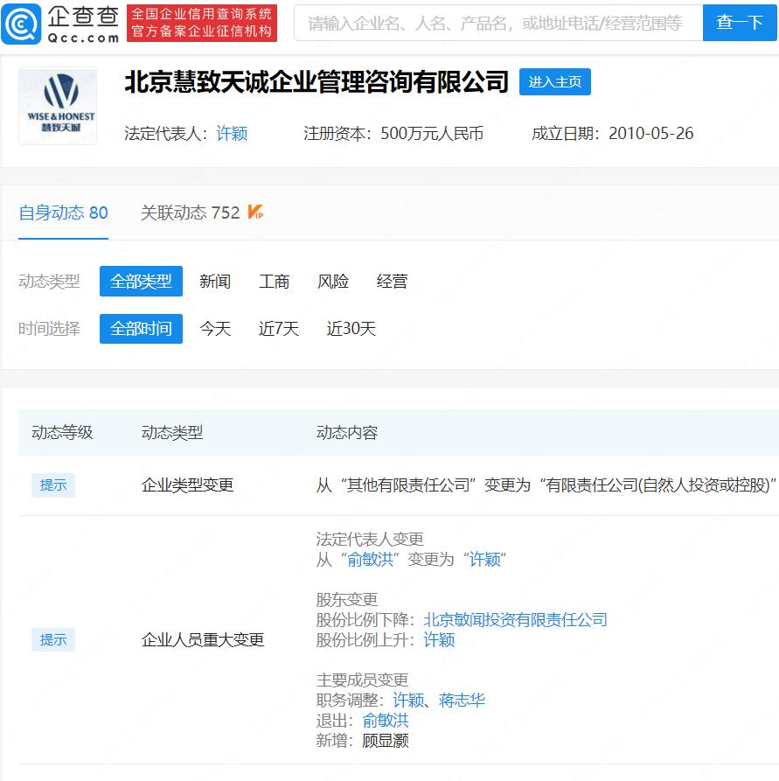Choose the 近30天 time filter
This screenshot has width=779, height=781.
[351, 329]
